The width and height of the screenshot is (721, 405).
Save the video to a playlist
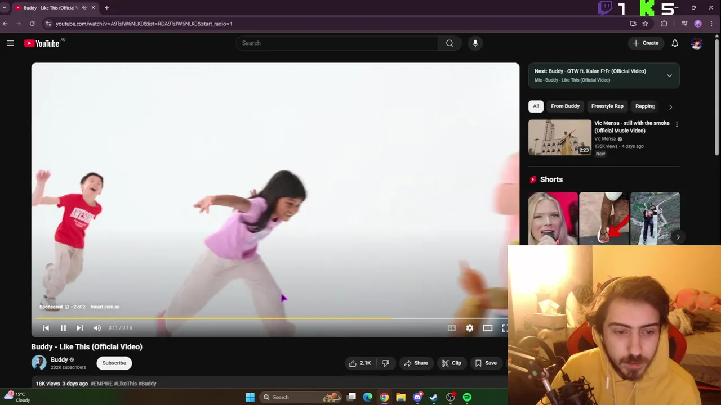tap(486, 363)
